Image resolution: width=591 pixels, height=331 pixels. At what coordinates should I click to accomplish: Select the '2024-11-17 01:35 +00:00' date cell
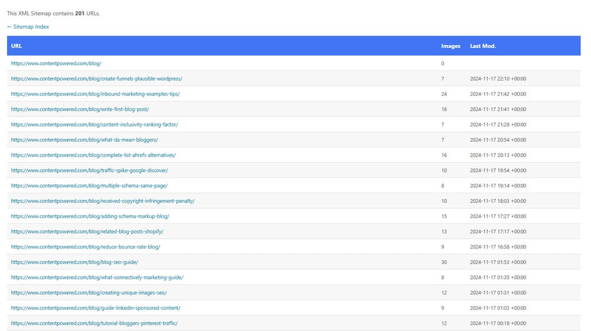click(498, 277)
